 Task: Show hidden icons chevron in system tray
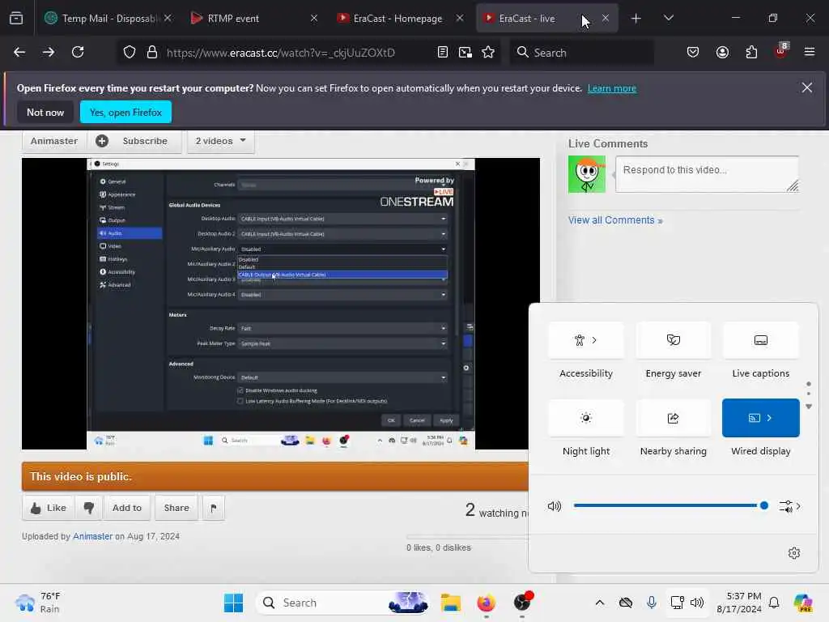tap(600, 603)
